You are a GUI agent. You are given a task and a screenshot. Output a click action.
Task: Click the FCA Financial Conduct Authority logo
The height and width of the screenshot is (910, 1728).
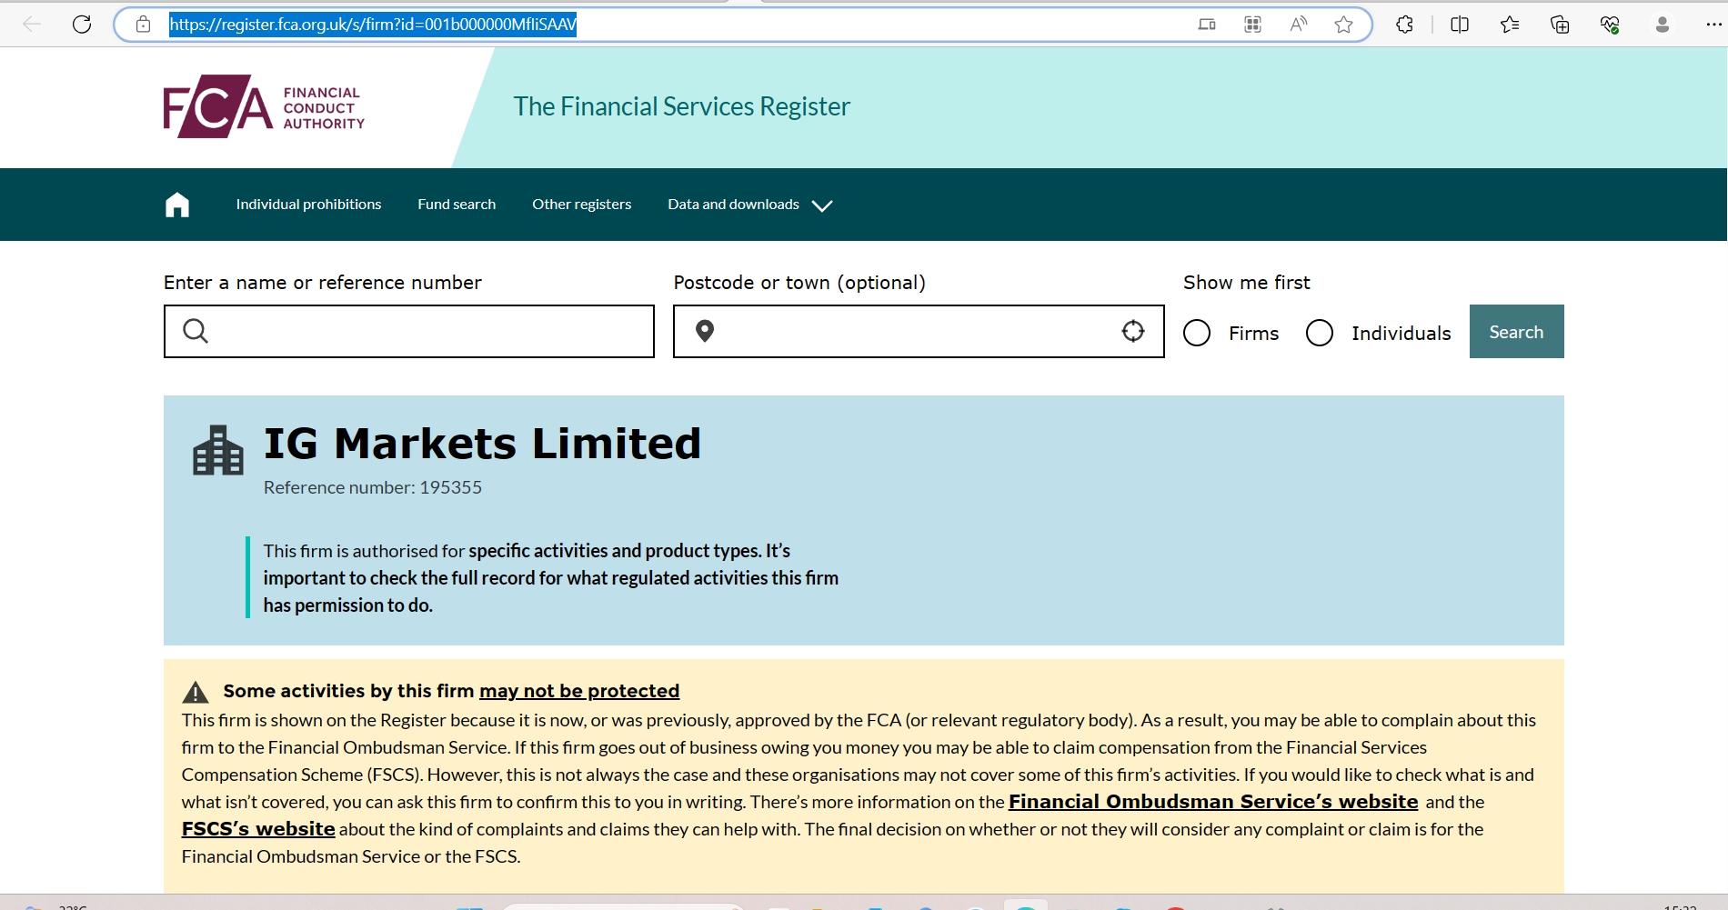click(264, 106)
